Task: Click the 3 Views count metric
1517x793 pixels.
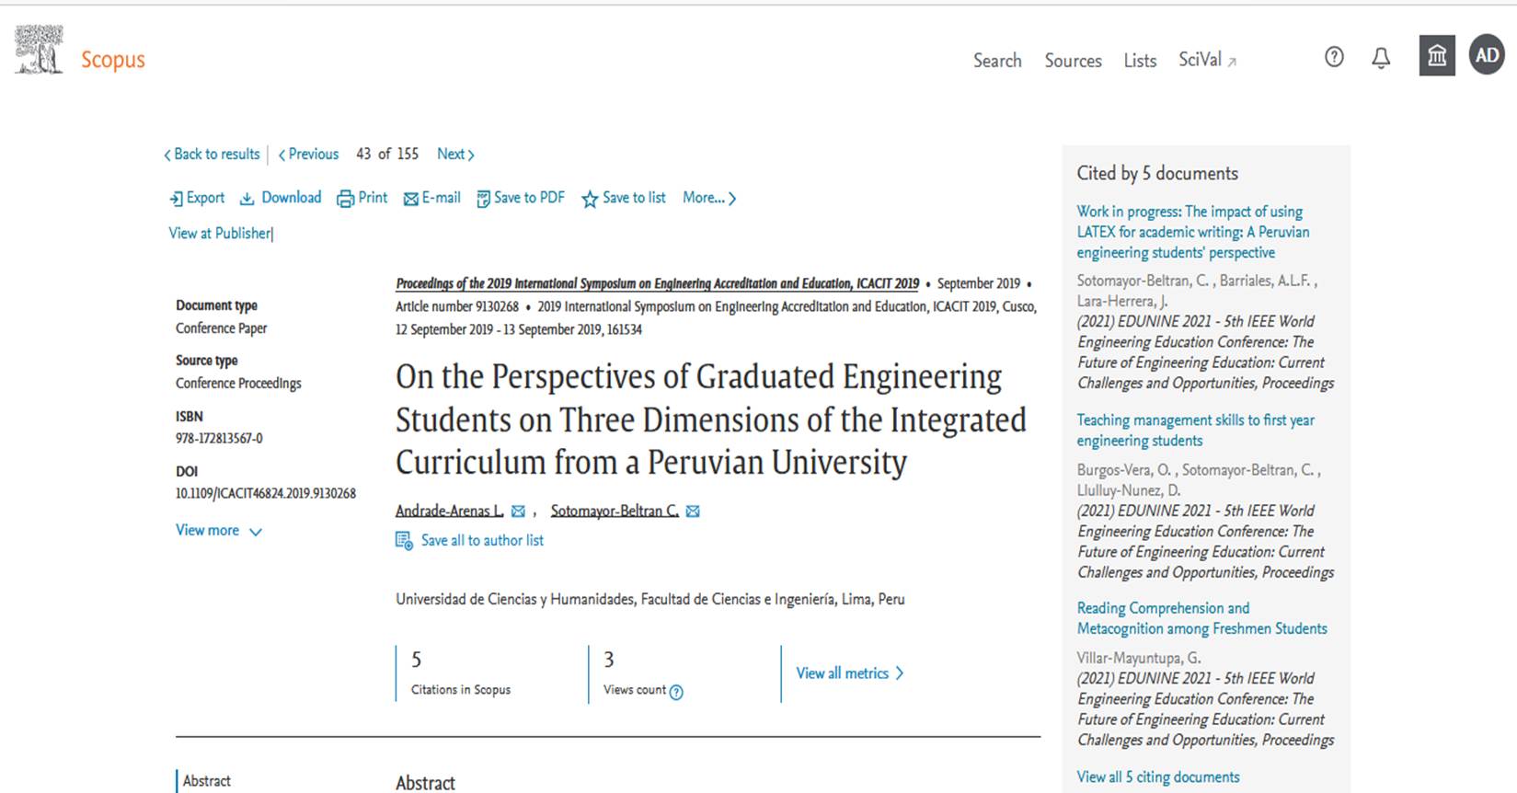Action: 643,673
